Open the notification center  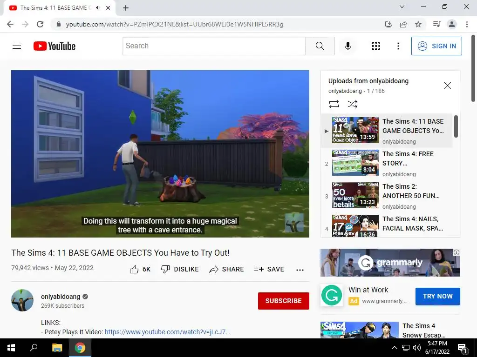click(x=463, y=348)
